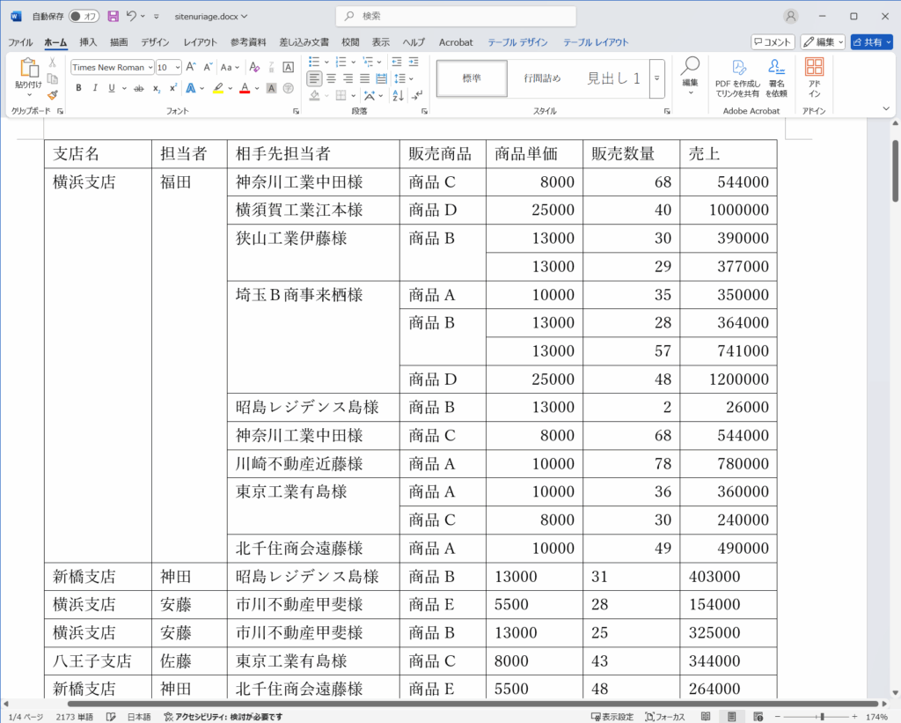Expand the font size dropdown

pyautogui.click(x=177, y=67)
